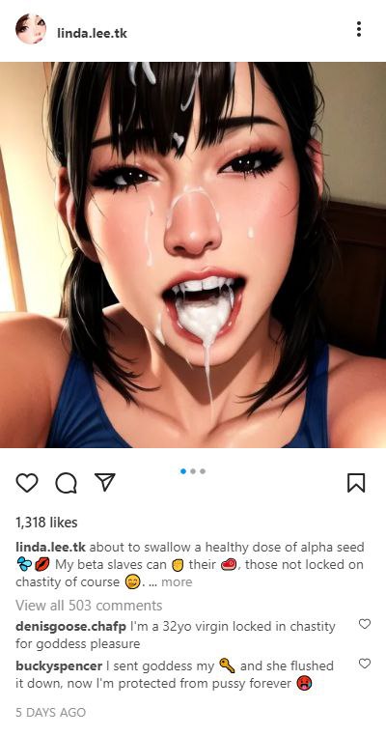The width and height of the screenshot is (386, 736).
Task: Jump to the second carousel dot
Action: [193, 471]
